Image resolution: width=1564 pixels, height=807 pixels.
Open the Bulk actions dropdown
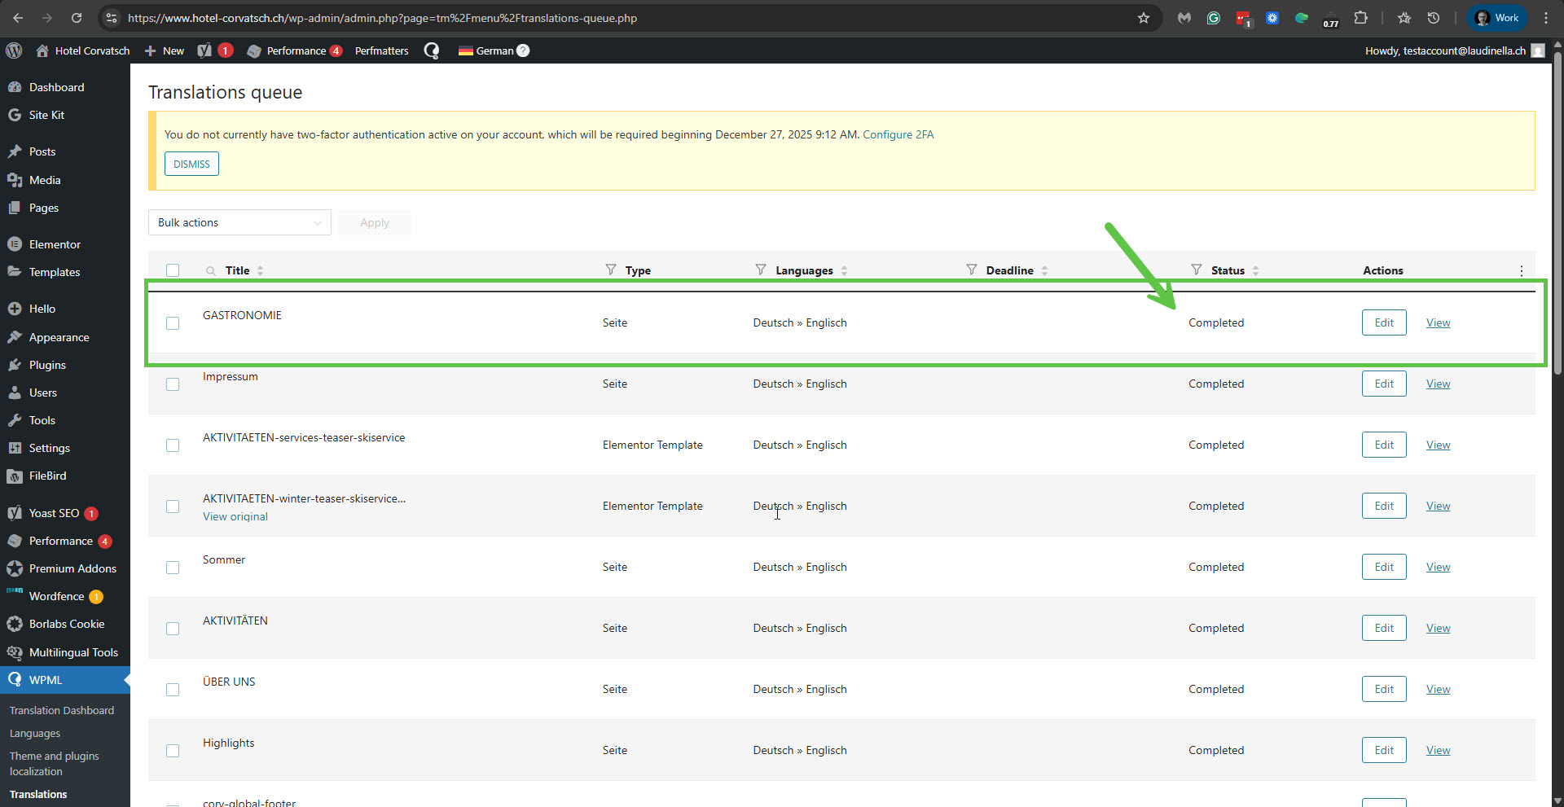(239, 222)
